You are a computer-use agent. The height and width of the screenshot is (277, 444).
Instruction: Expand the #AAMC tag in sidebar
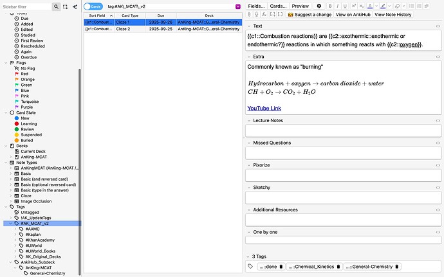click(15, 229)
